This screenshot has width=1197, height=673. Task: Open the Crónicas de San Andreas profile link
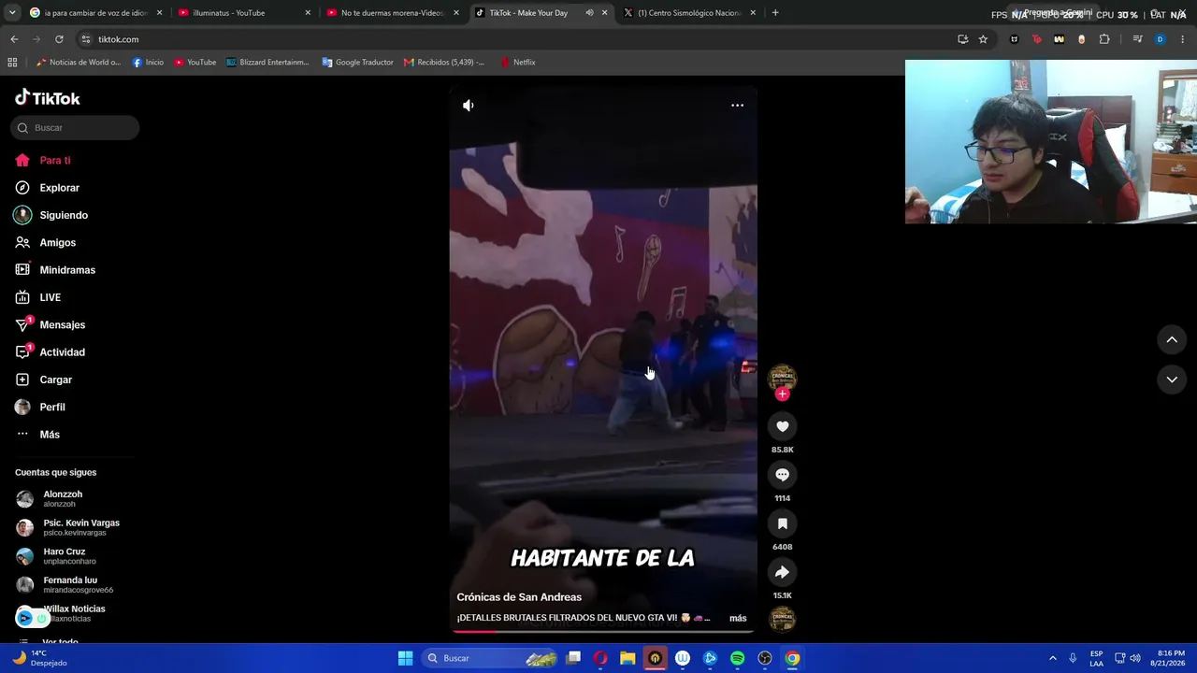519,597
